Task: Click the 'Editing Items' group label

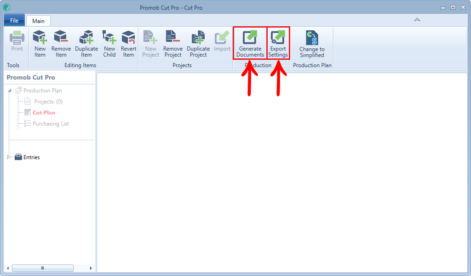Action: 80,65
